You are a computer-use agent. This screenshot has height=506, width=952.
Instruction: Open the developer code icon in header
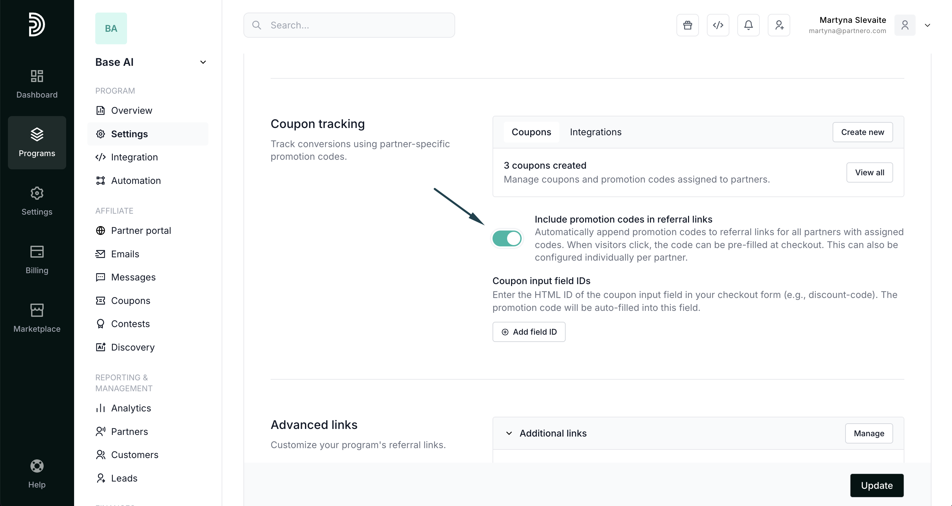(x=718, y=25)
